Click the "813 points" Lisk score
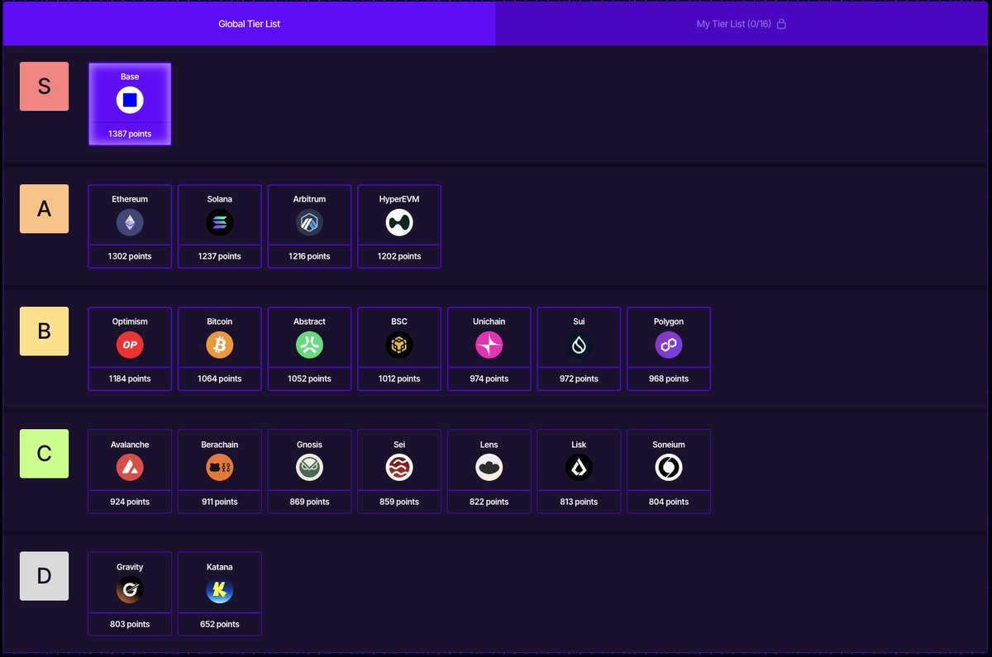992x657 pixels. pos(579,502)
